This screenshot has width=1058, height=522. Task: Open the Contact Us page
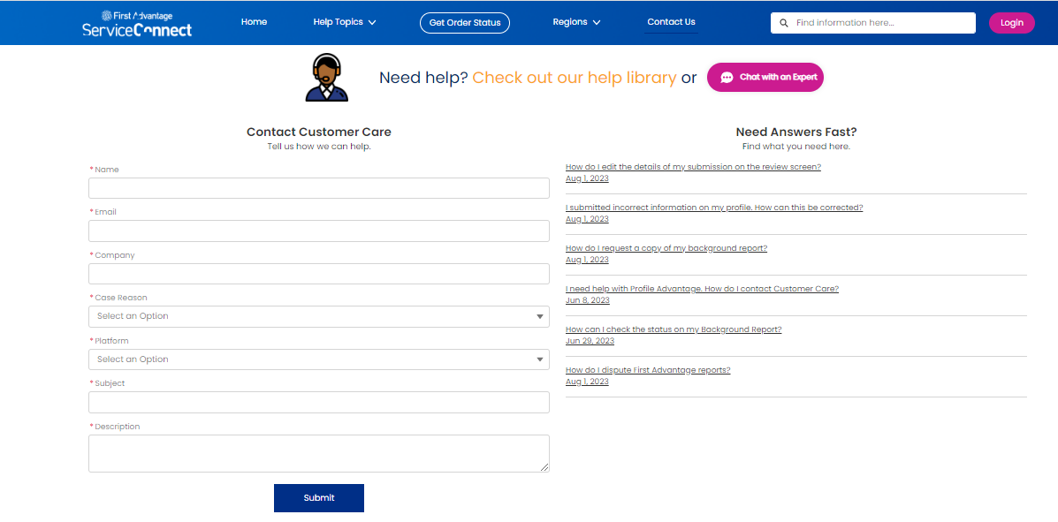[x=671, y=22]
